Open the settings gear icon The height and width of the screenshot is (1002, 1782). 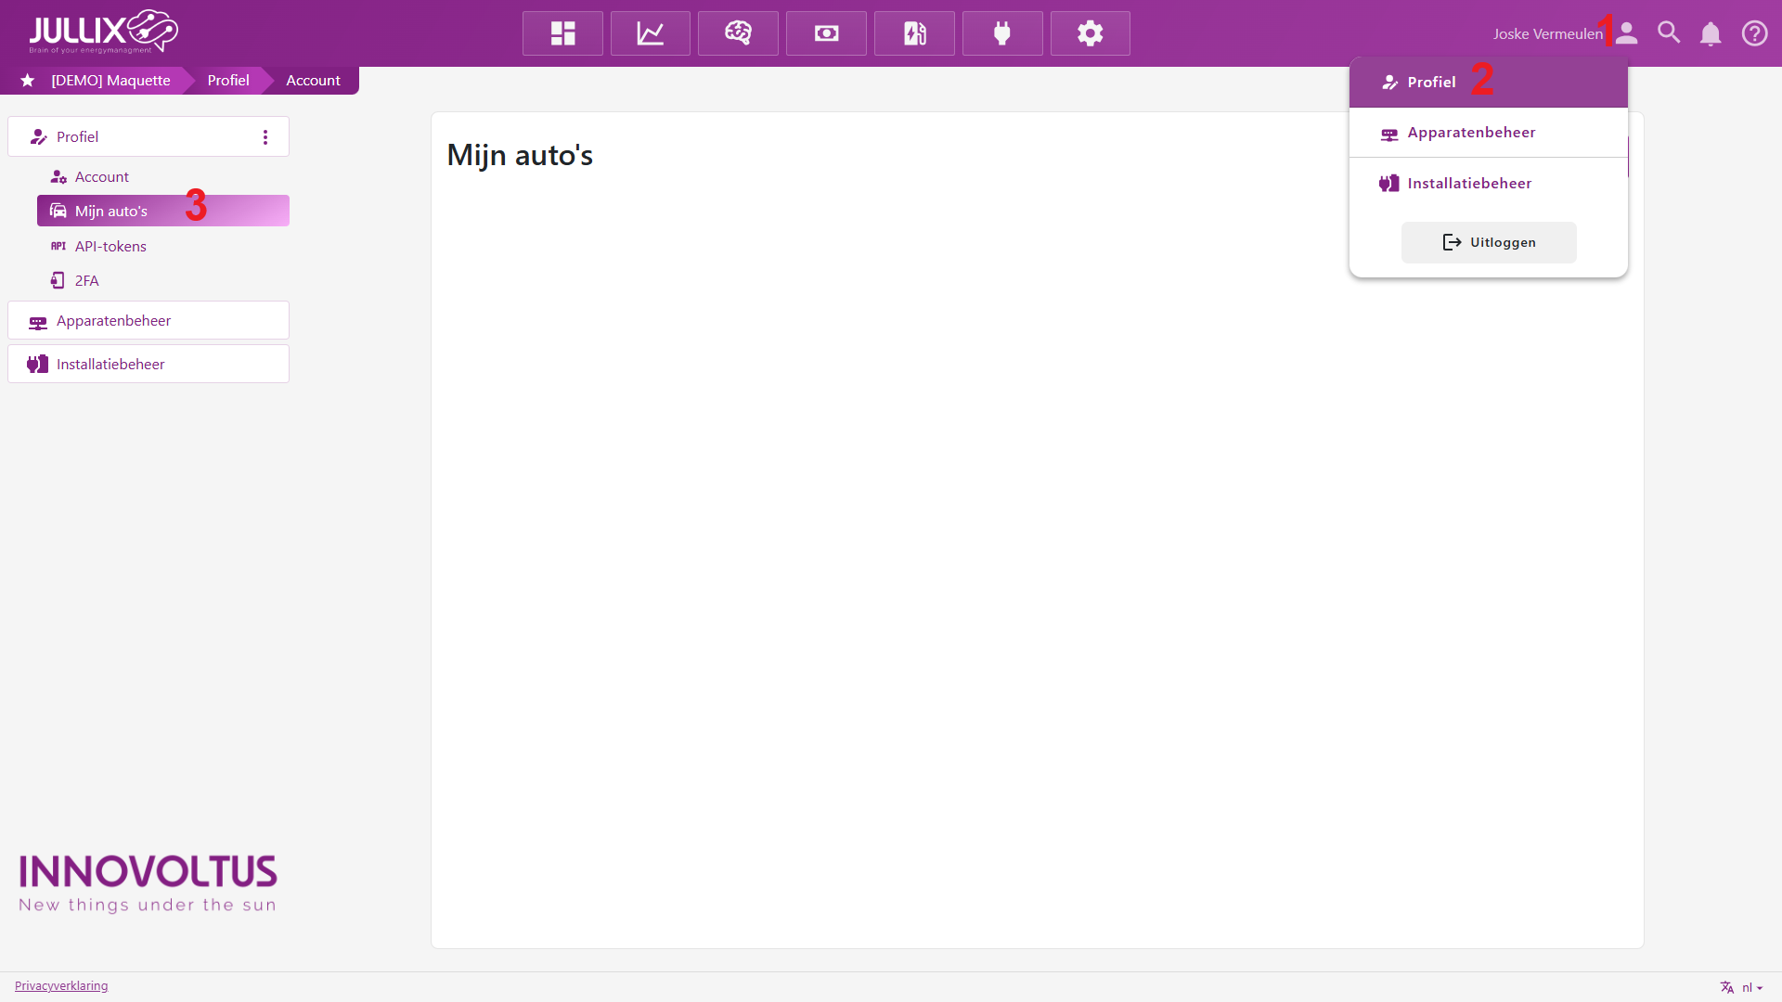tap(1090, 33)
